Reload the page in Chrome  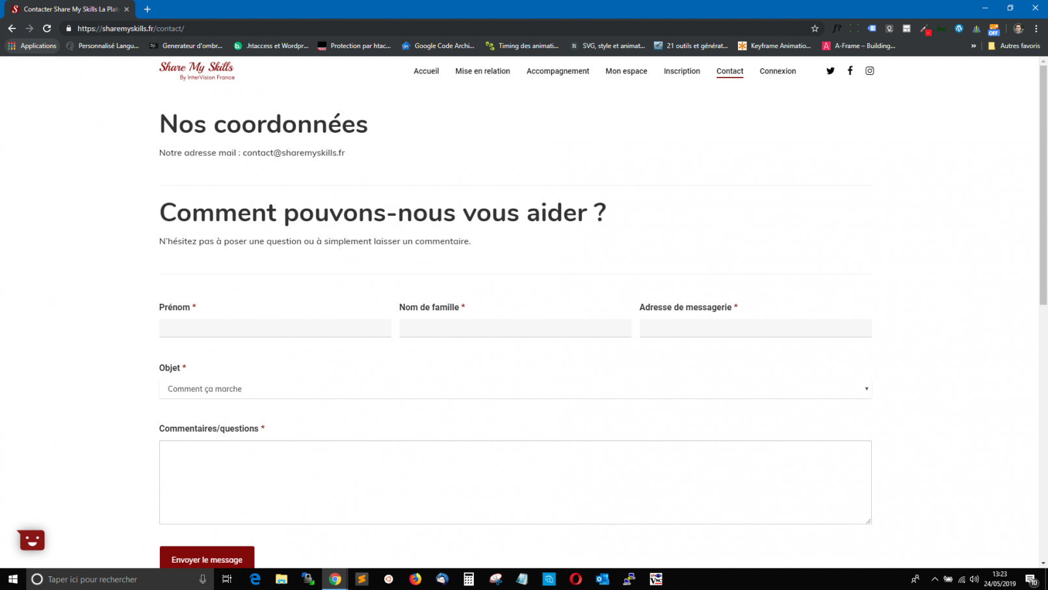coord(47,29)
